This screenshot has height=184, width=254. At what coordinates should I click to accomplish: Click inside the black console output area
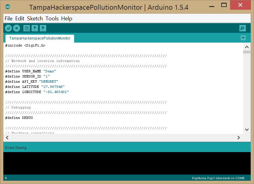click(127, 163)
